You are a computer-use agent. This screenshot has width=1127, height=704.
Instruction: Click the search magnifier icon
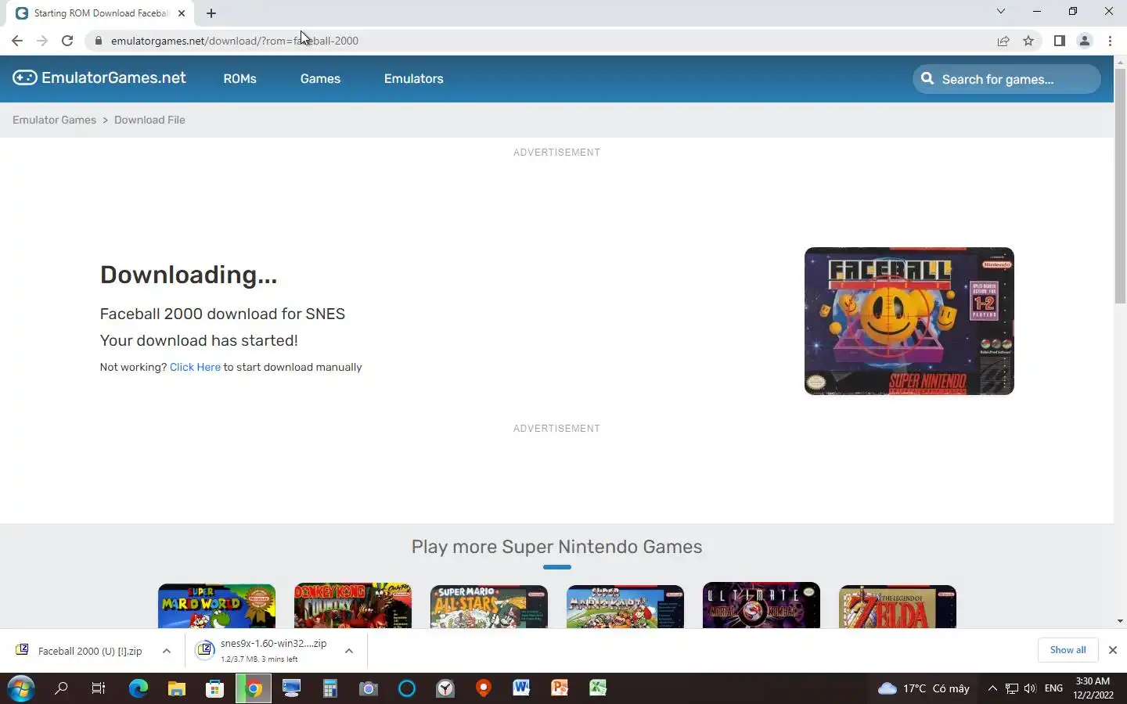(927, 78)
